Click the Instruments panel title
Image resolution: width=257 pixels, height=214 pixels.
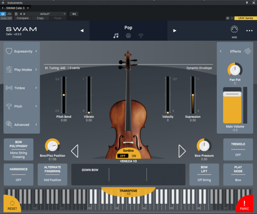coord(15,3)
